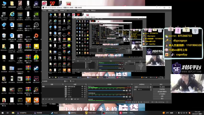Add a new scene with the plus icon
This screenshot has width=204, height=115.
point(43,99)
